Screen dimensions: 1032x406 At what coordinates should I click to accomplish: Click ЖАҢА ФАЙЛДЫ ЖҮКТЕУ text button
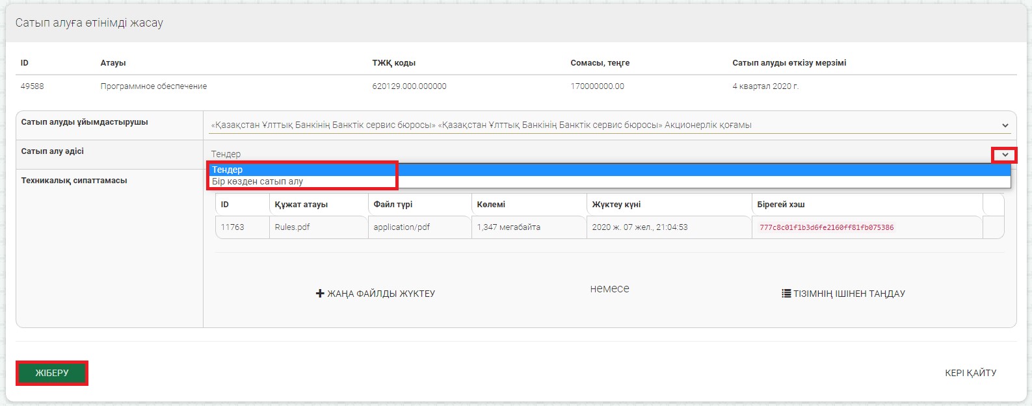pos(381,294)
